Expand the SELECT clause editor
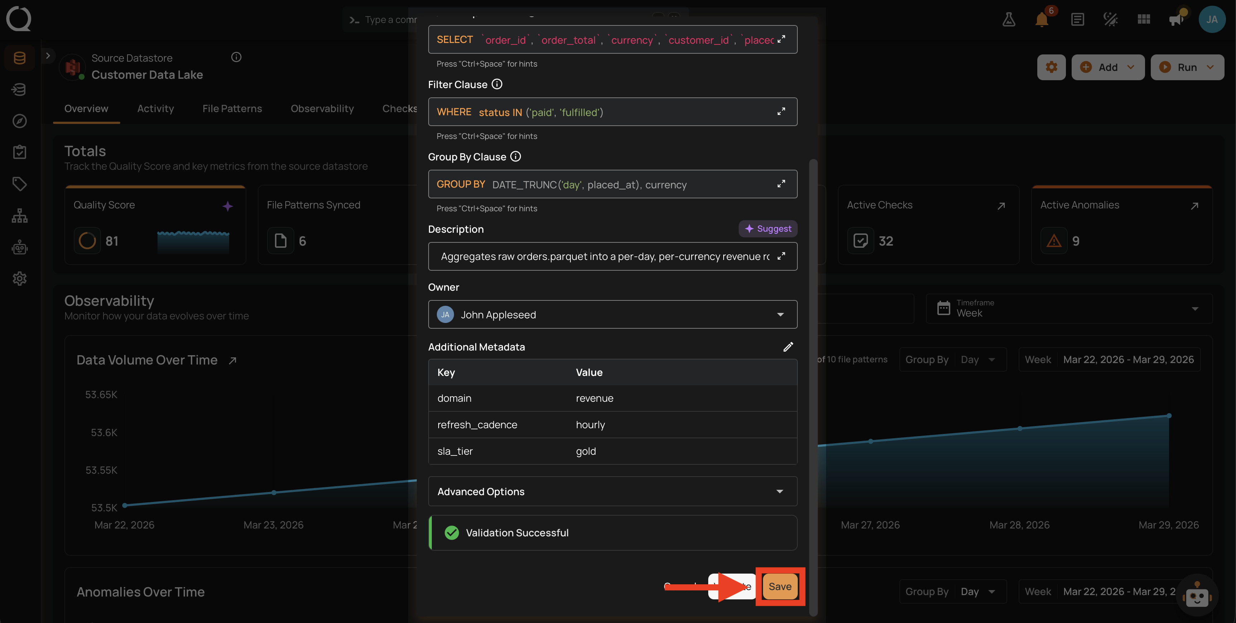 point(781,39)
